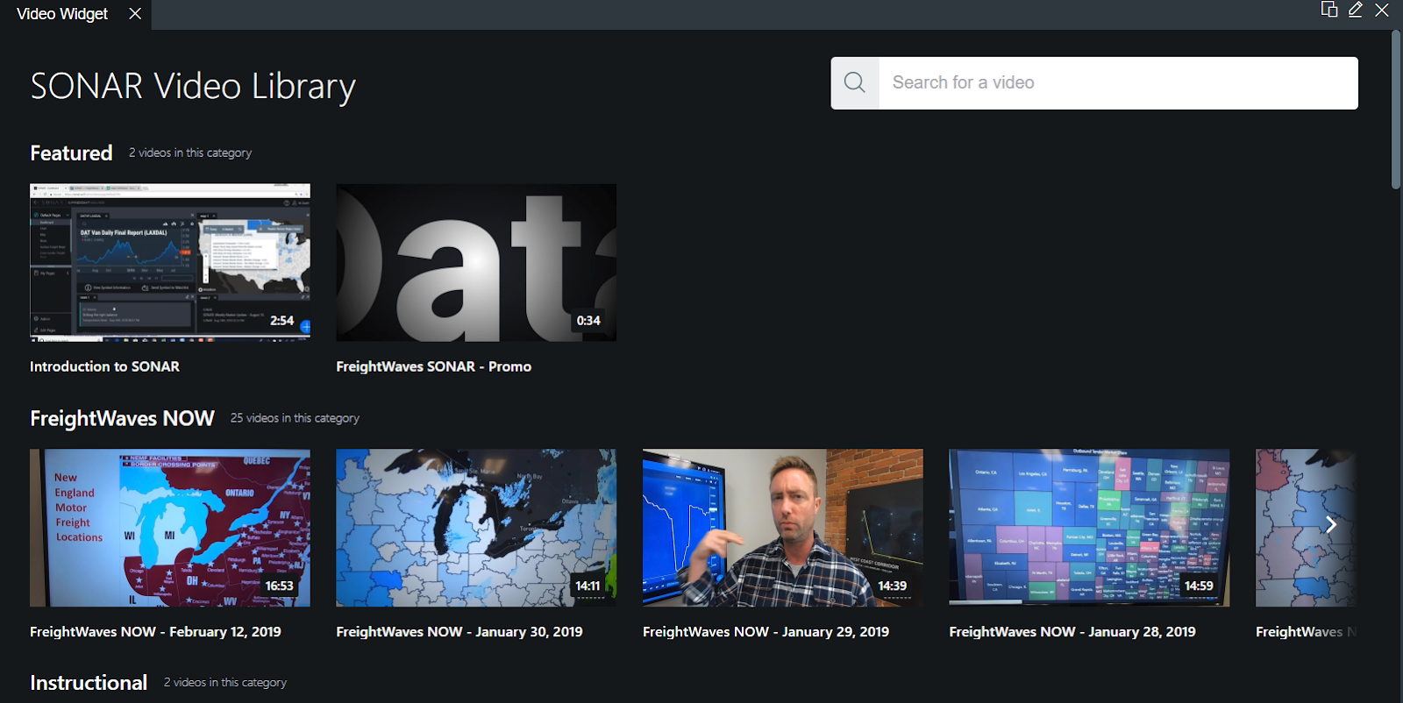Image resolution: width=1403 pixels, height=703 pixels.
Task: Click the Search for a video field
Action: (1118, 83)
